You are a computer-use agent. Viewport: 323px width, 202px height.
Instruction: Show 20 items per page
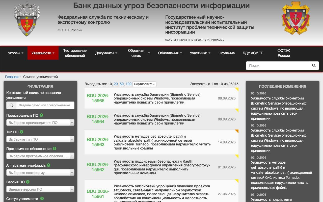116,84
